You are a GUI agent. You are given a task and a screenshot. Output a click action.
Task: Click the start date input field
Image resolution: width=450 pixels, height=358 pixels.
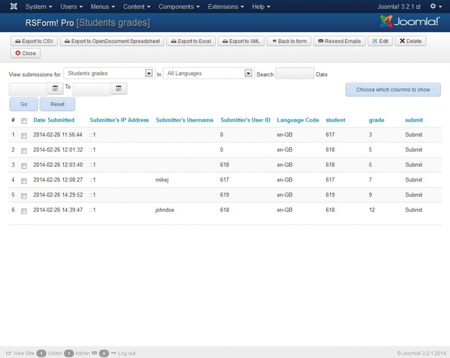point(28,89)
